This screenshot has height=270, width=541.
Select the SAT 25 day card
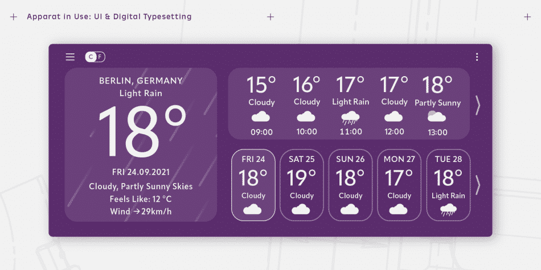click(301, 185)
